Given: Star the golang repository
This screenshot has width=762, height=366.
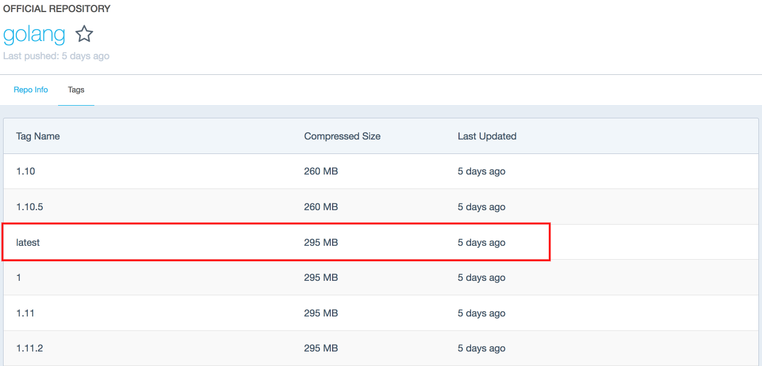Looking at the screenshot, I should (x=84, y=34).
